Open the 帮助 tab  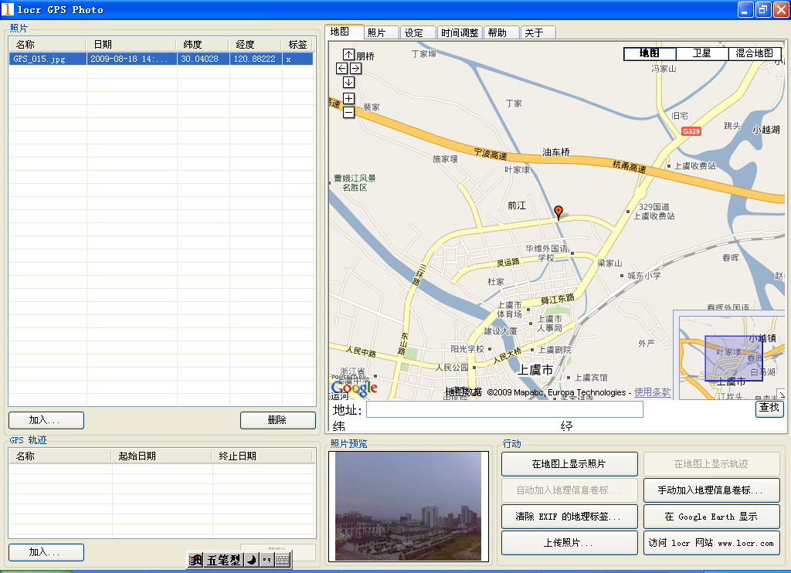[x=501, y=32]
